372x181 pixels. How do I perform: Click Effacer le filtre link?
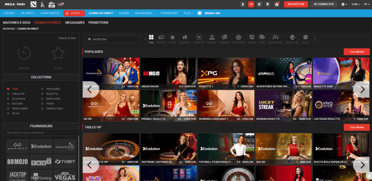click(67, 38)
